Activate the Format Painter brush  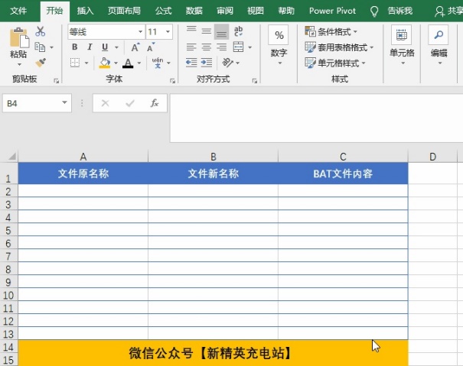tap(41, 63)
